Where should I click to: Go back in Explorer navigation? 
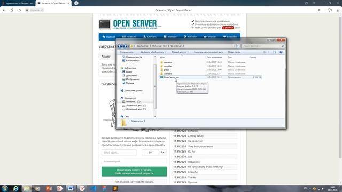point(120,46)
